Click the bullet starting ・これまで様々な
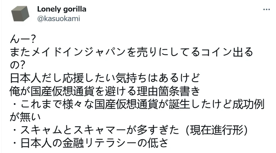The image size is (276, 153). [137, 105]
